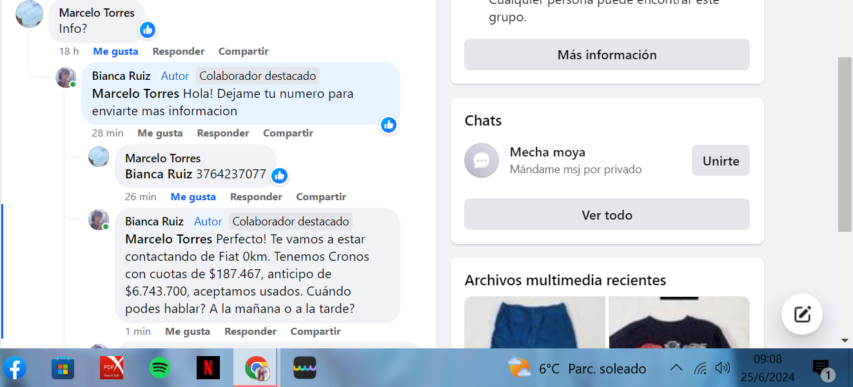The width and height of the screenshot is (853, 387).
Task: Click the volume speaker tray icon
Action: [x=723, y=368]
